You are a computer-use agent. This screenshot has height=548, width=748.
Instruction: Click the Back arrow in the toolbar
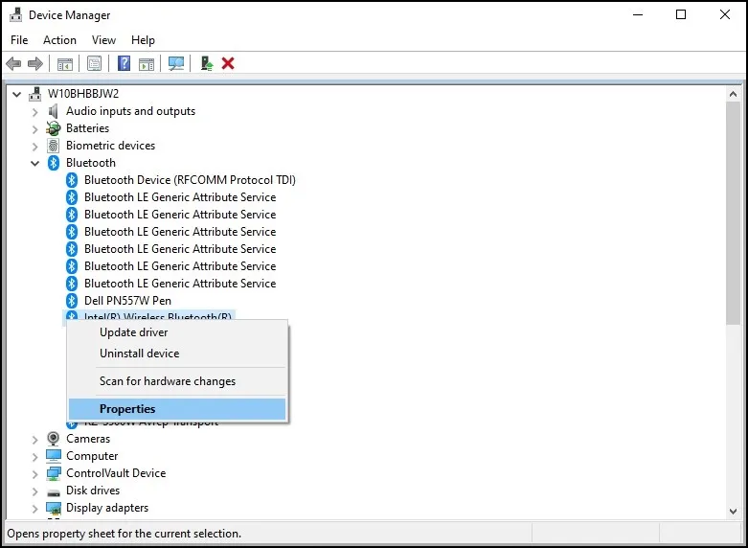[13, 64]
